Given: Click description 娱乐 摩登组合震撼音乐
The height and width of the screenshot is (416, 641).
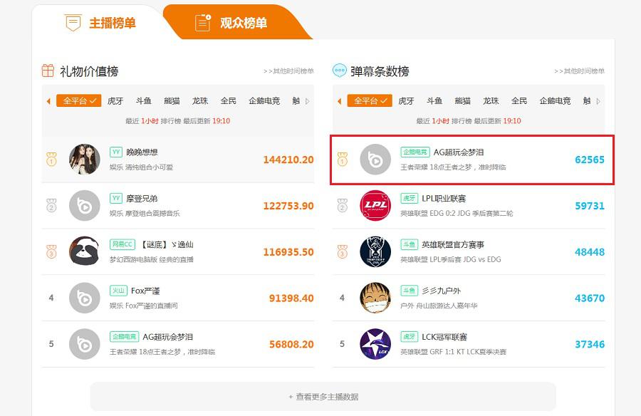Looking at the screenshot, I should [x=145, y=213].
